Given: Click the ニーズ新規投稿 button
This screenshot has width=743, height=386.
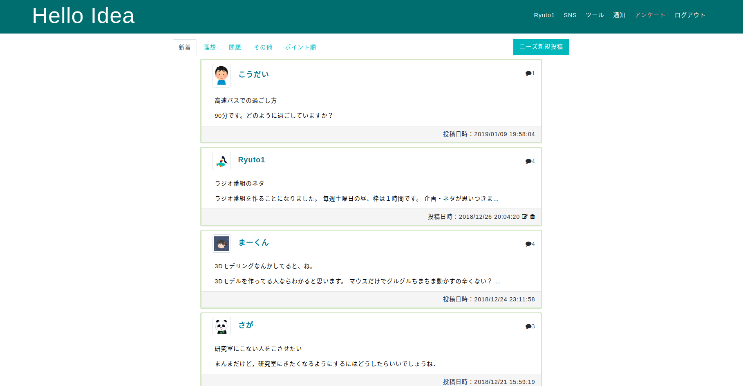Looking at the screenshot, I should (x=541, y=47).
